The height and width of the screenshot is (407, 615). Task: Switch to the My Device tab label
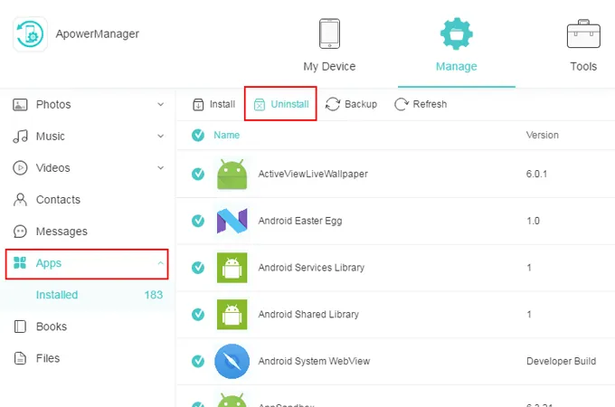click(x=329, y=67)
